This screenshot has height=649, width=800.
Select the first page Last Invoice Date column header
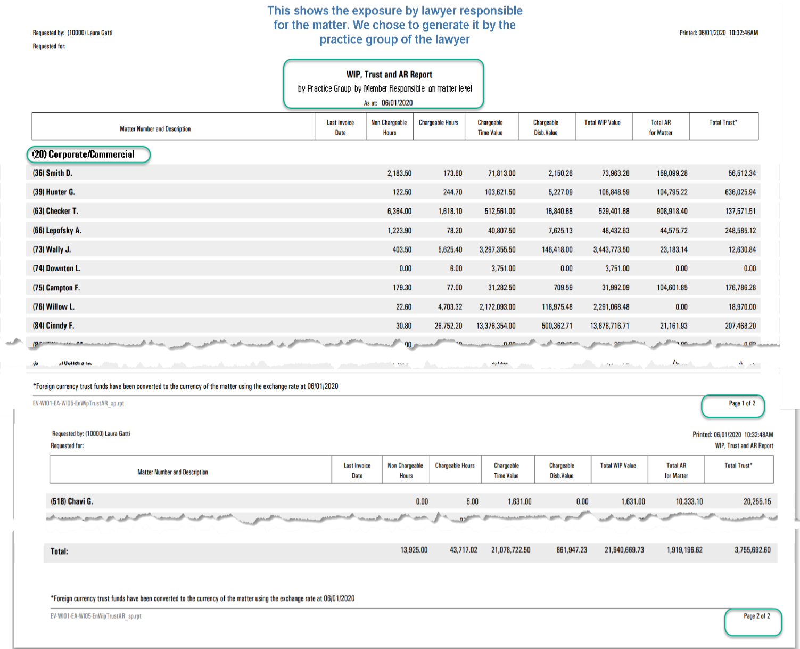(x=340, y=128)
